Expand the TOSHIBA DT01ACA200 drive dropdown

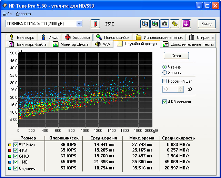coord(79,23)
